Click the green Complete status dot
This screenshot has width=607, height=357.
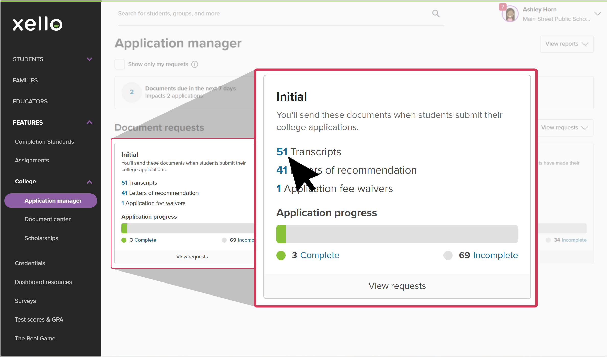(x=281, y=255)
